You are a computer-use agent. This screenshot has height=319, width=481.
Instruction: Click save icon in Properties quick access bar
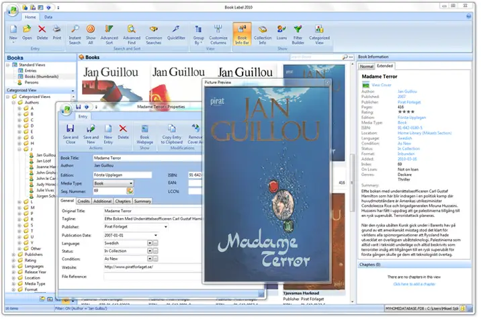(78, 107)
